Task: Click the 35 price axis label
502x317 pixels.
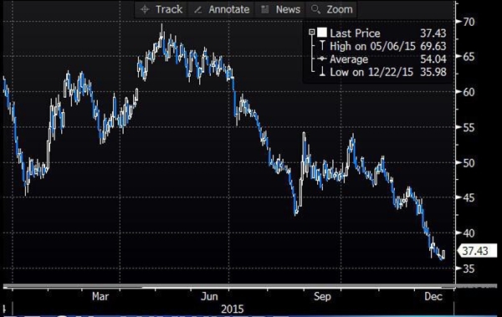Action: (x=469, y=268)
